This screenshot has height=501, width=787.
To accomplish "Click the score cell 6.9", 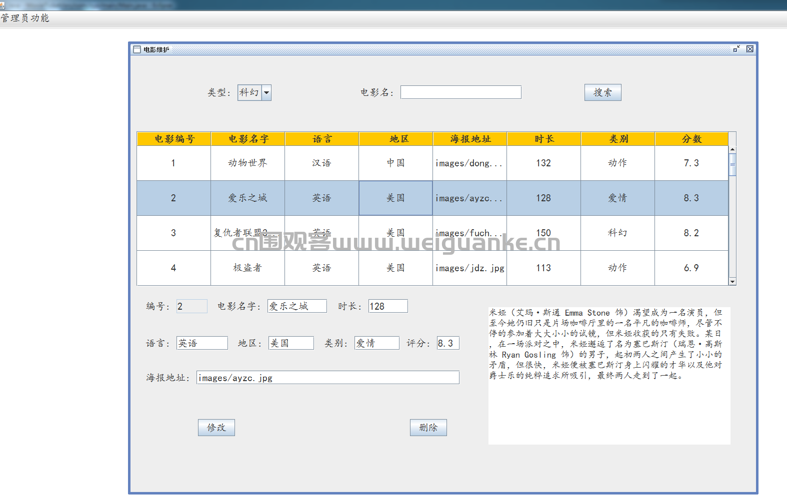I will (x=692, y=268).
